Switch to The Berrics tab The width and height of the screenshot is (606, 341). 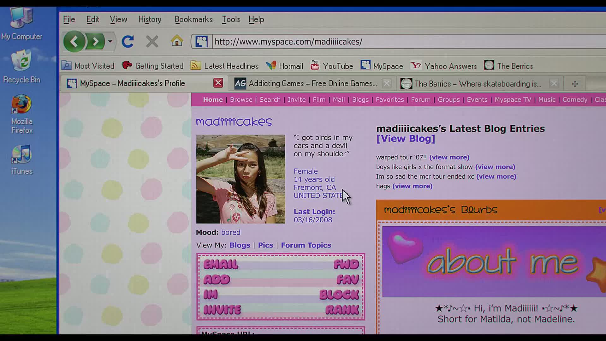pyautogui.click(x=479, y=84)
